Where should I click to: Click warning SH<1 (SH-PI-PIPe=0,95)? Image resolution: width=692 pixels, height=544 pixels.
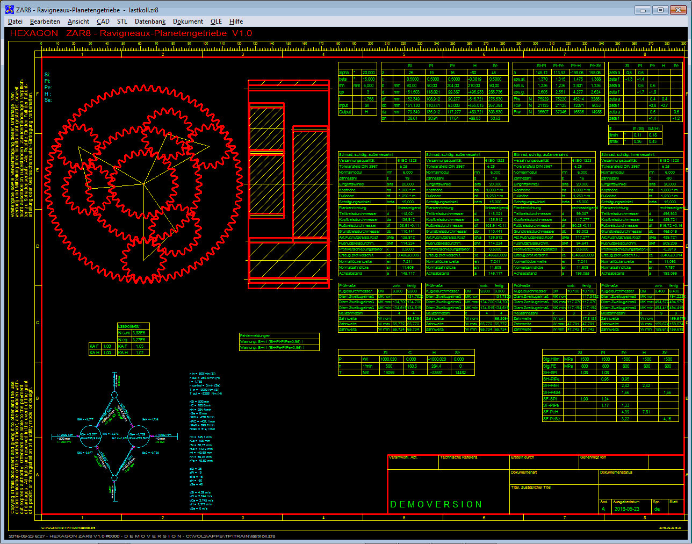point(271,342)
